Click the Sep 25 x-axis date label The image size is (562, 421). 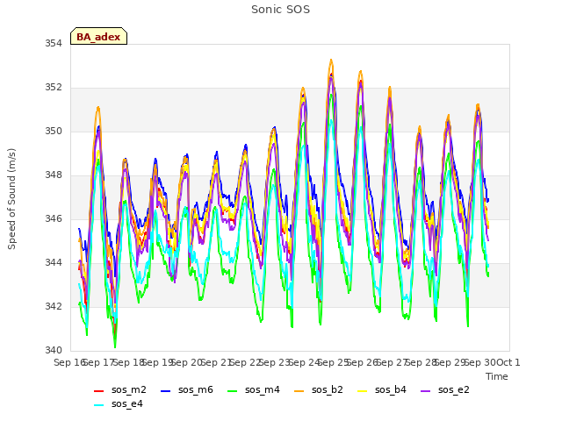333,362
